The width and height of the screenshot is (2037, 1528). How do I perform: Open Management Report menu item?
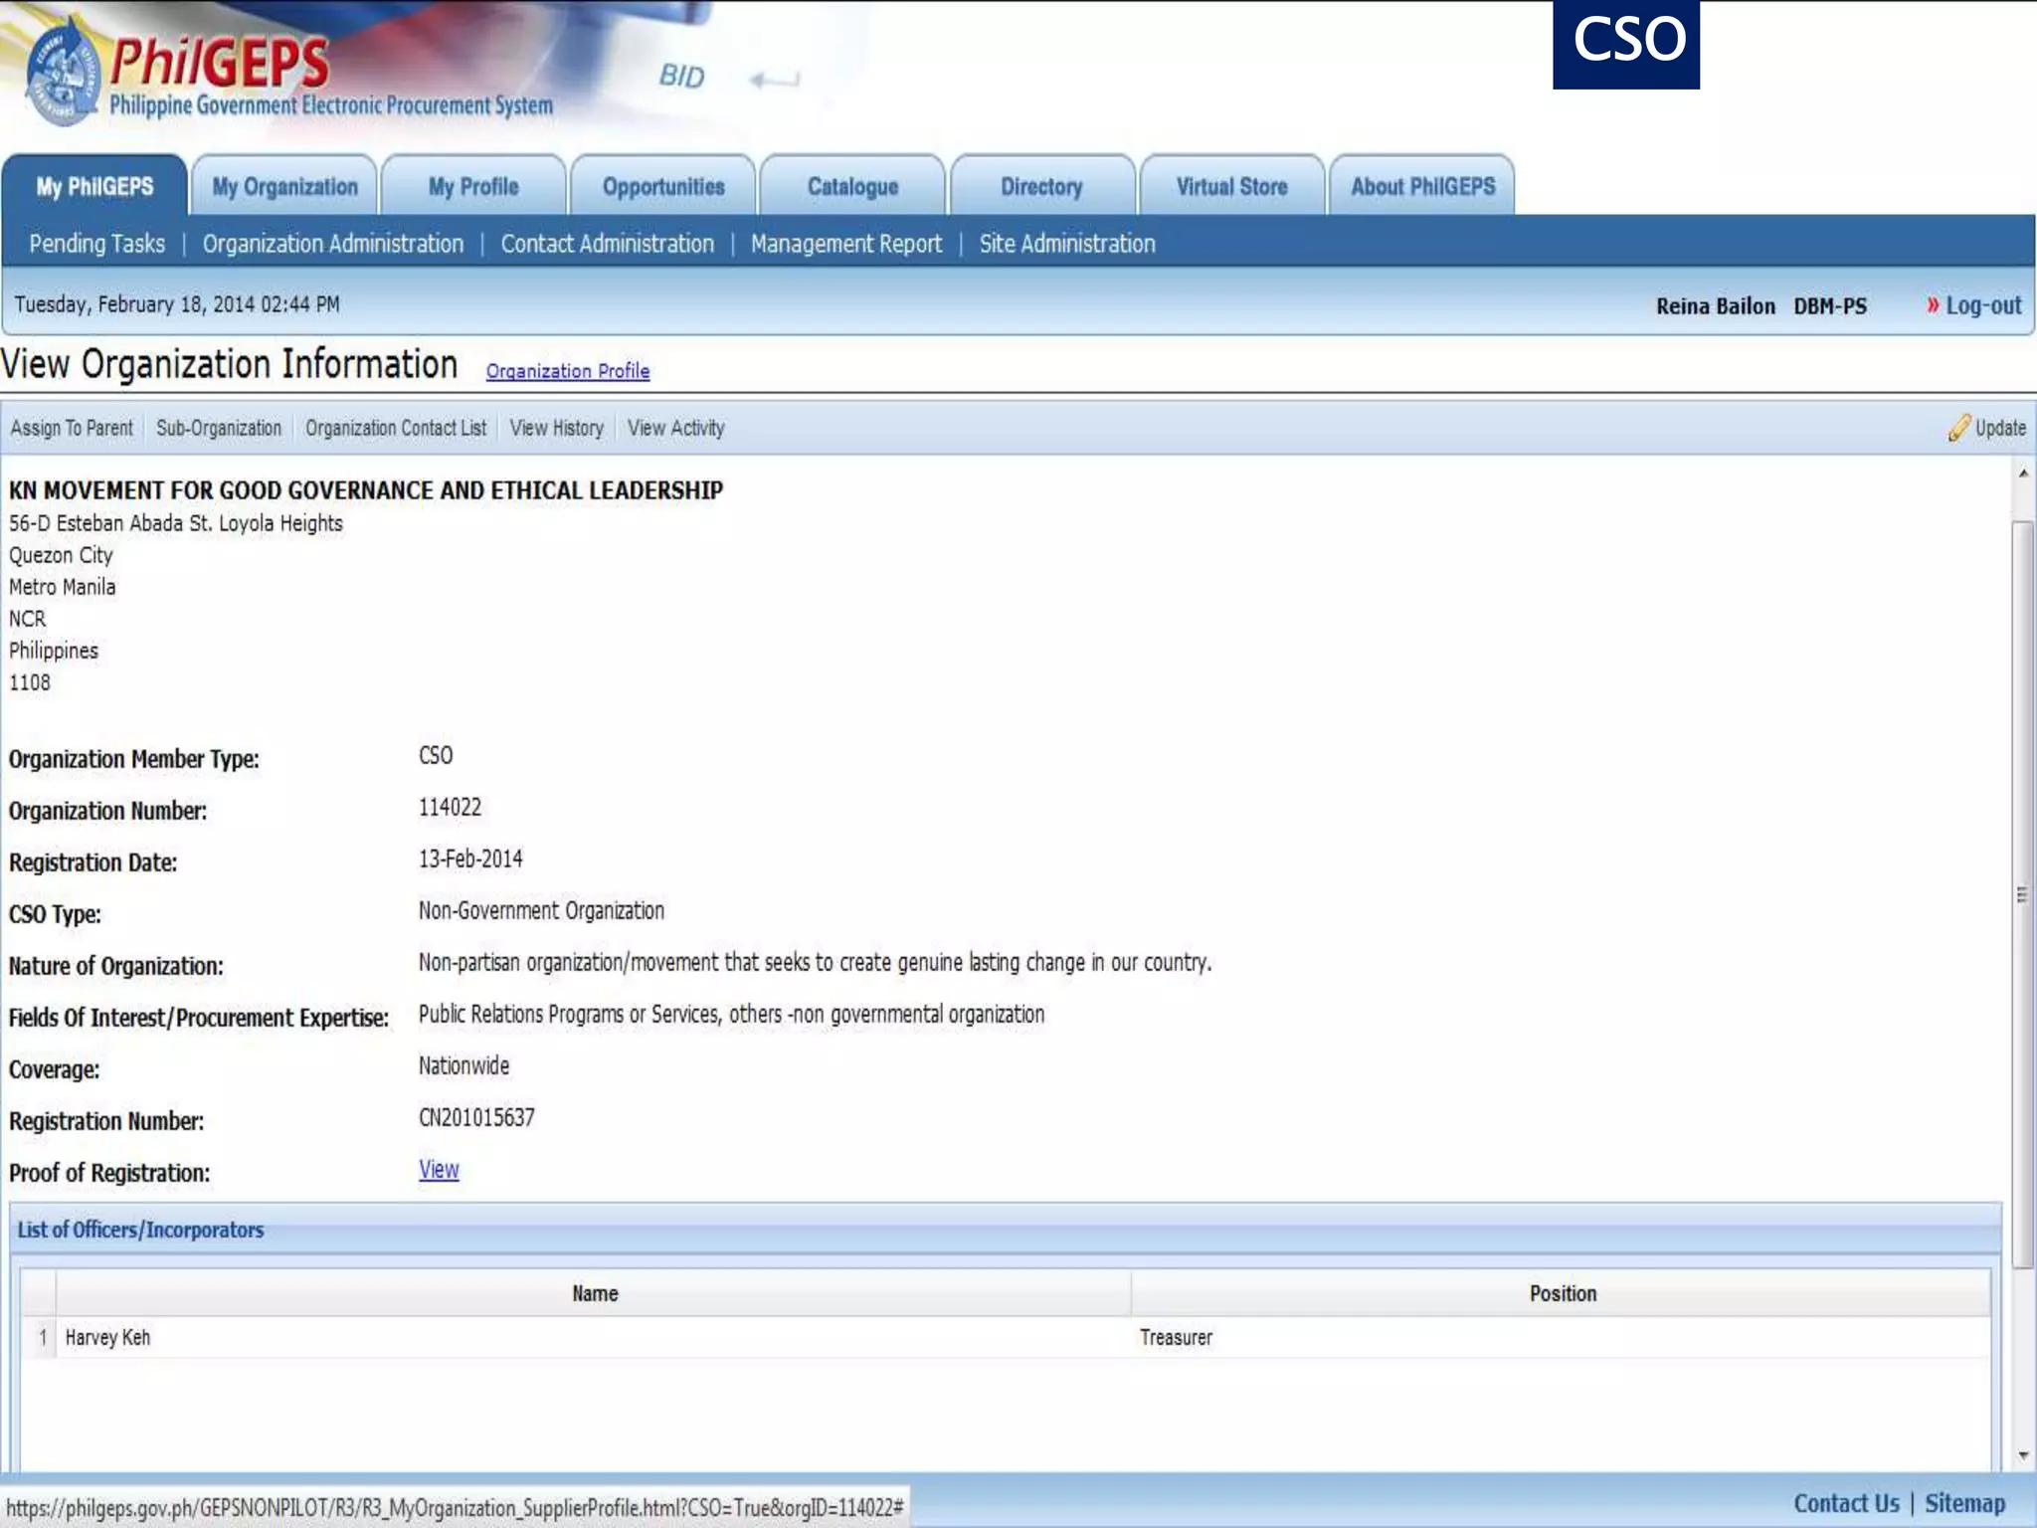(x=845, y=244)
